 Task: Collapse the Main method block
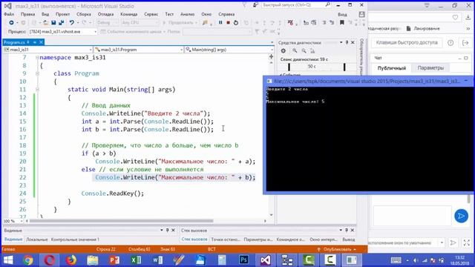coord(37,90)
